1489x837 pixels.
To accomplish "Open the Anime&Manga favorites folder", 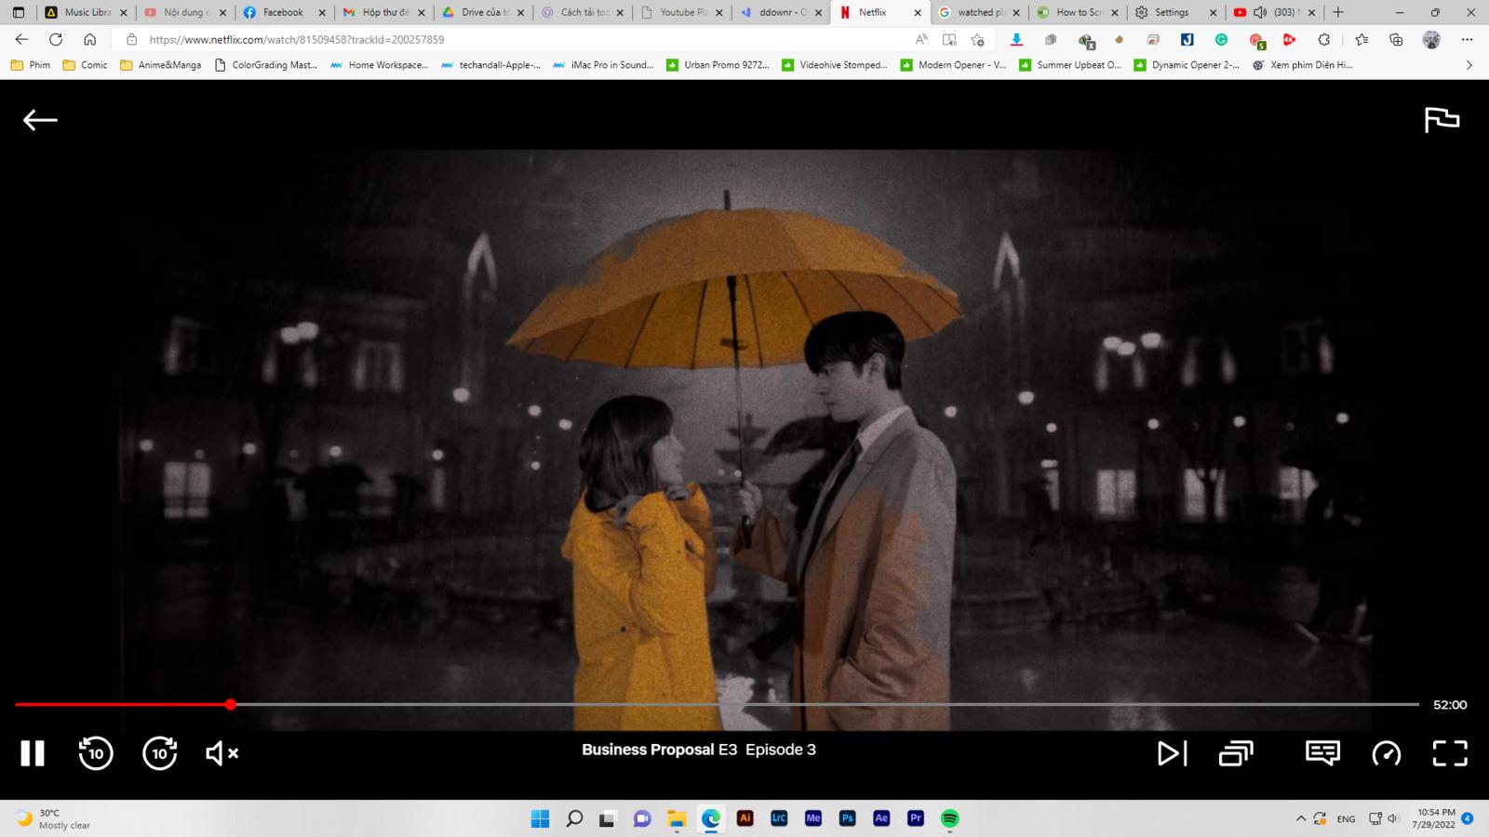I will click(x=160, y=65).
